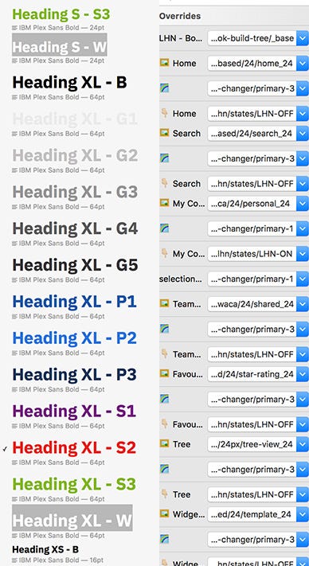Image resolution: width=309 pixels, height=566 pixels.
Task: Open the LHN - Bo... _base dropdown
Action: pyautogui.click(x=257, y=38)
